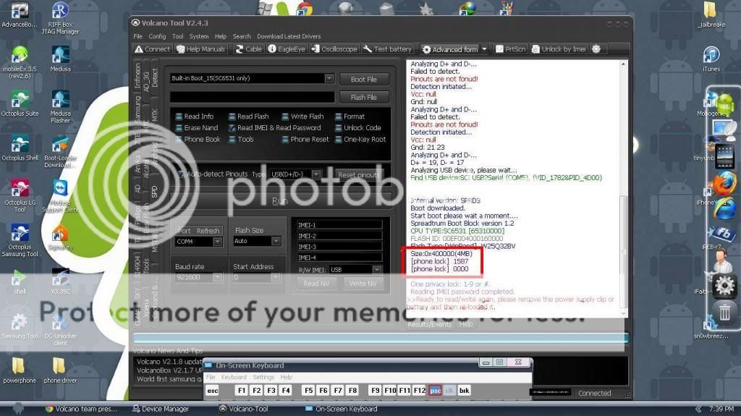741x416 pixels.
Task: Click the Reset pinouts button
Action: point(359,175)
